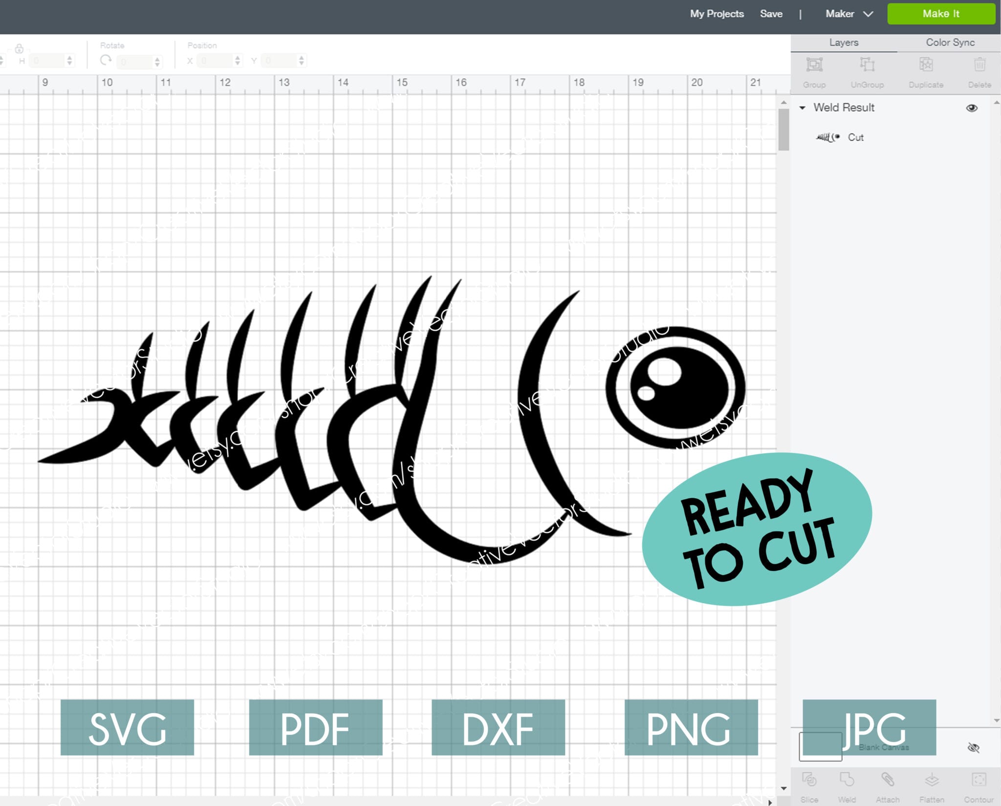Click the layers panel scroll up arrow
Image resolution: width=1001 pixels, height=806 pixels.
pos(997,103)
